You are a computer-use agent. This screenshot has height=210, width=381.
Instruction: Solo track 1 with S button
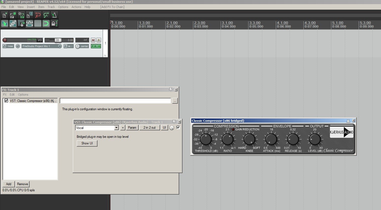tap(99, 40)
